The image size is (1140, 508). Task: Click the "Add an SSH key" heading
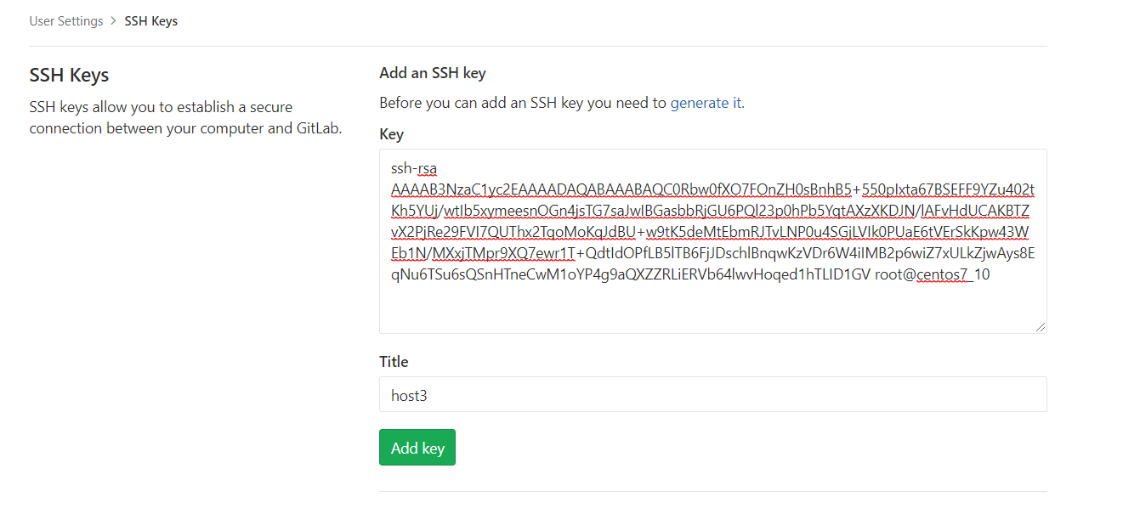(x=433, y=73)
